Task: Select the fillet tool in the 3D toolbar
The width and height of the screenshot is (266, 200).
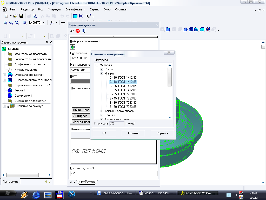Action: (x=168, y=29)
